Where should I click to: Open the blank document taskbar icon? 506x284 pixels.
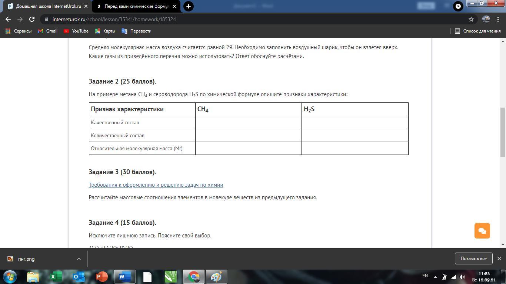147,277
